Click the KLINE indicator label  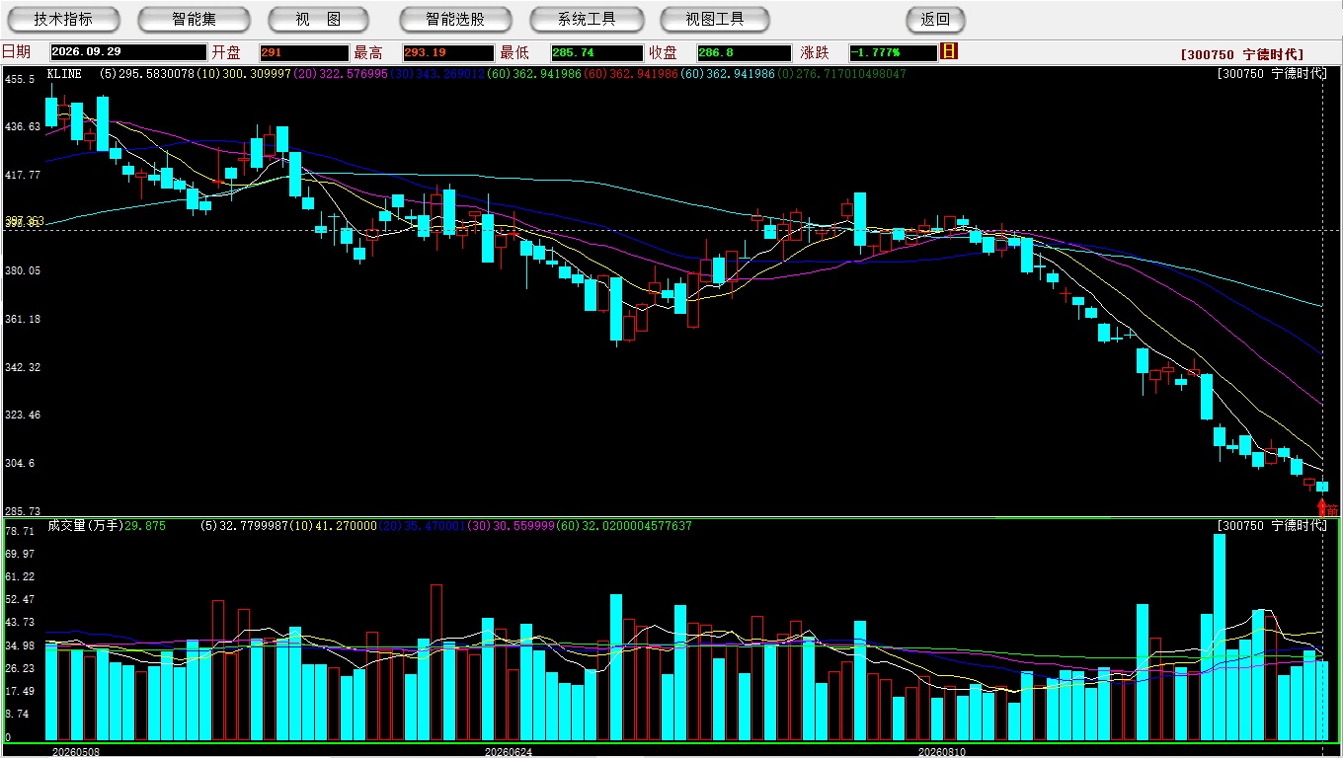click(64, 74)
